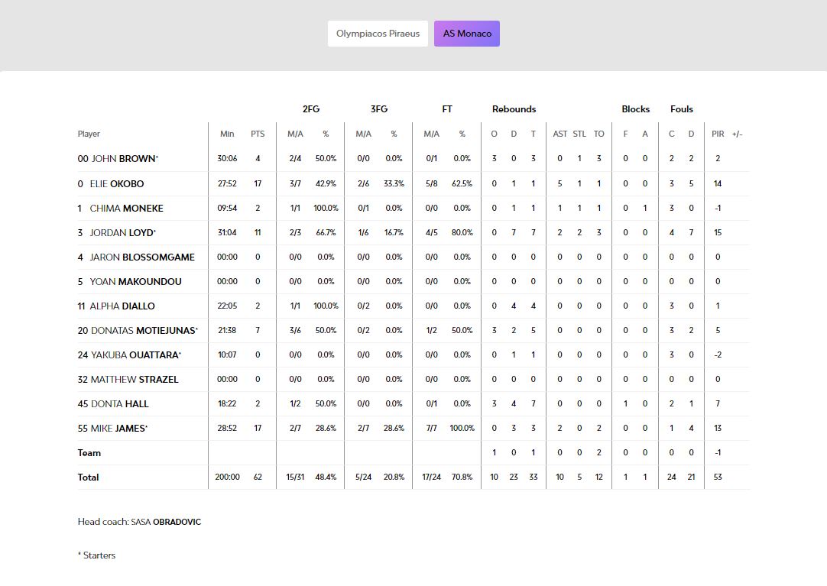Switch to the Olympiacos Piraeus tab
This screenshot has width=827, height=586.
378,34
